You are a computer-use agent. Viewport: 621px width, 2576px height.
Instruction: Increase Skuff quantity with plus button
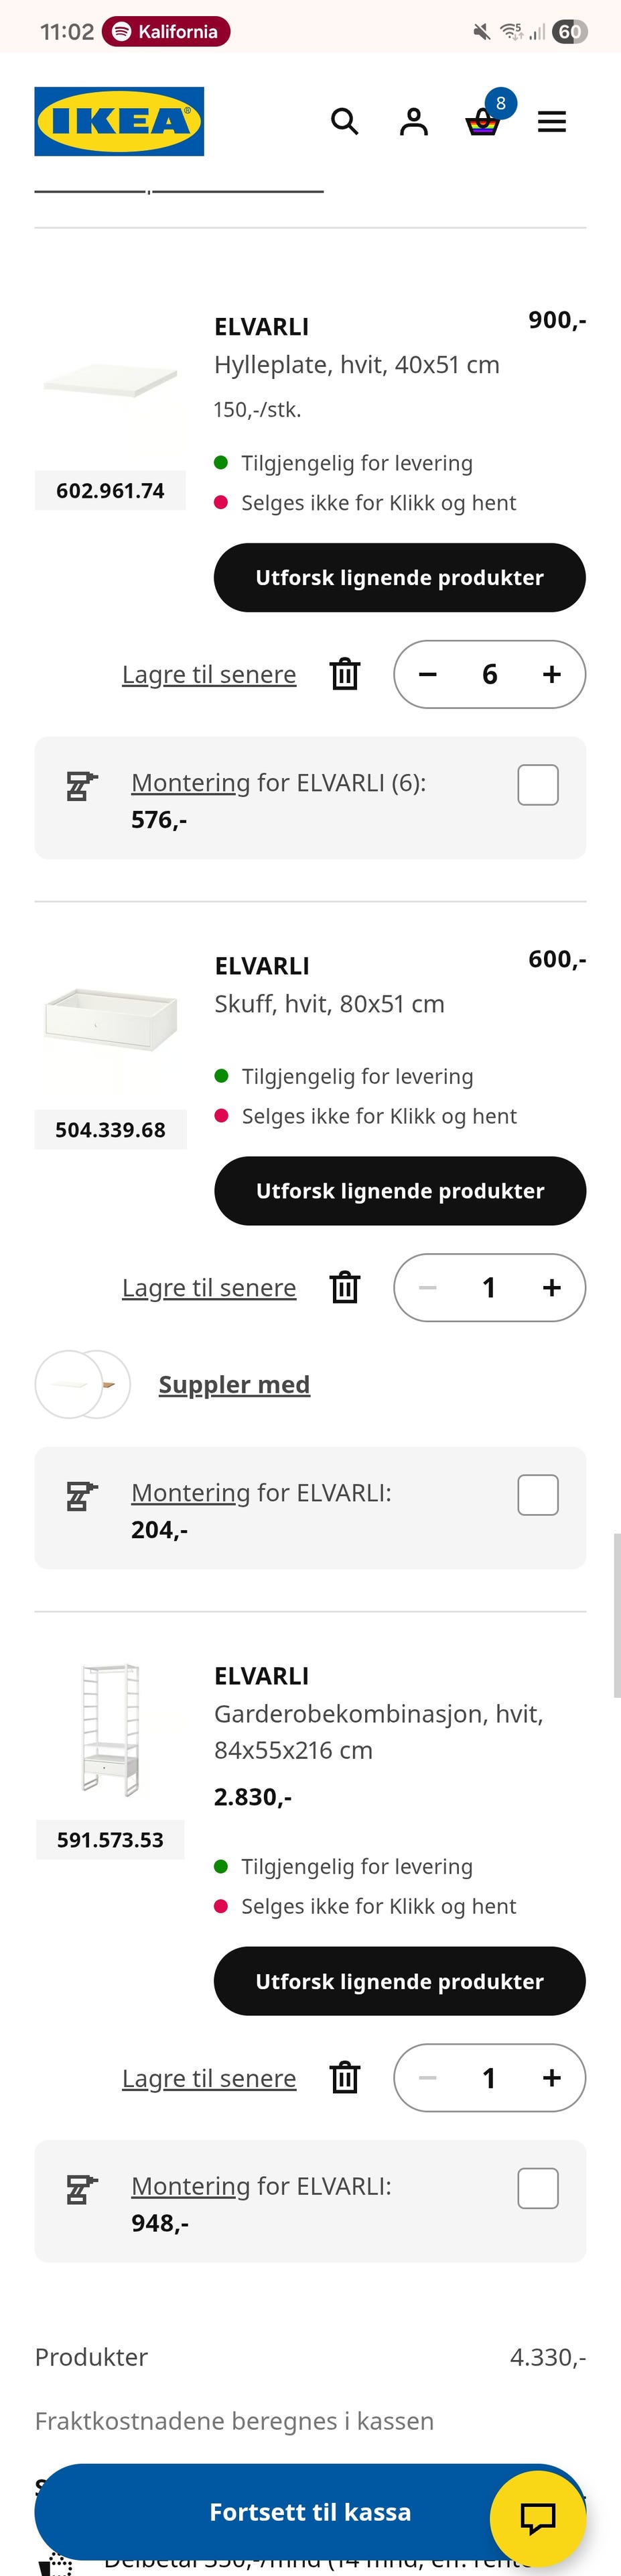[x=551, y=1287]
